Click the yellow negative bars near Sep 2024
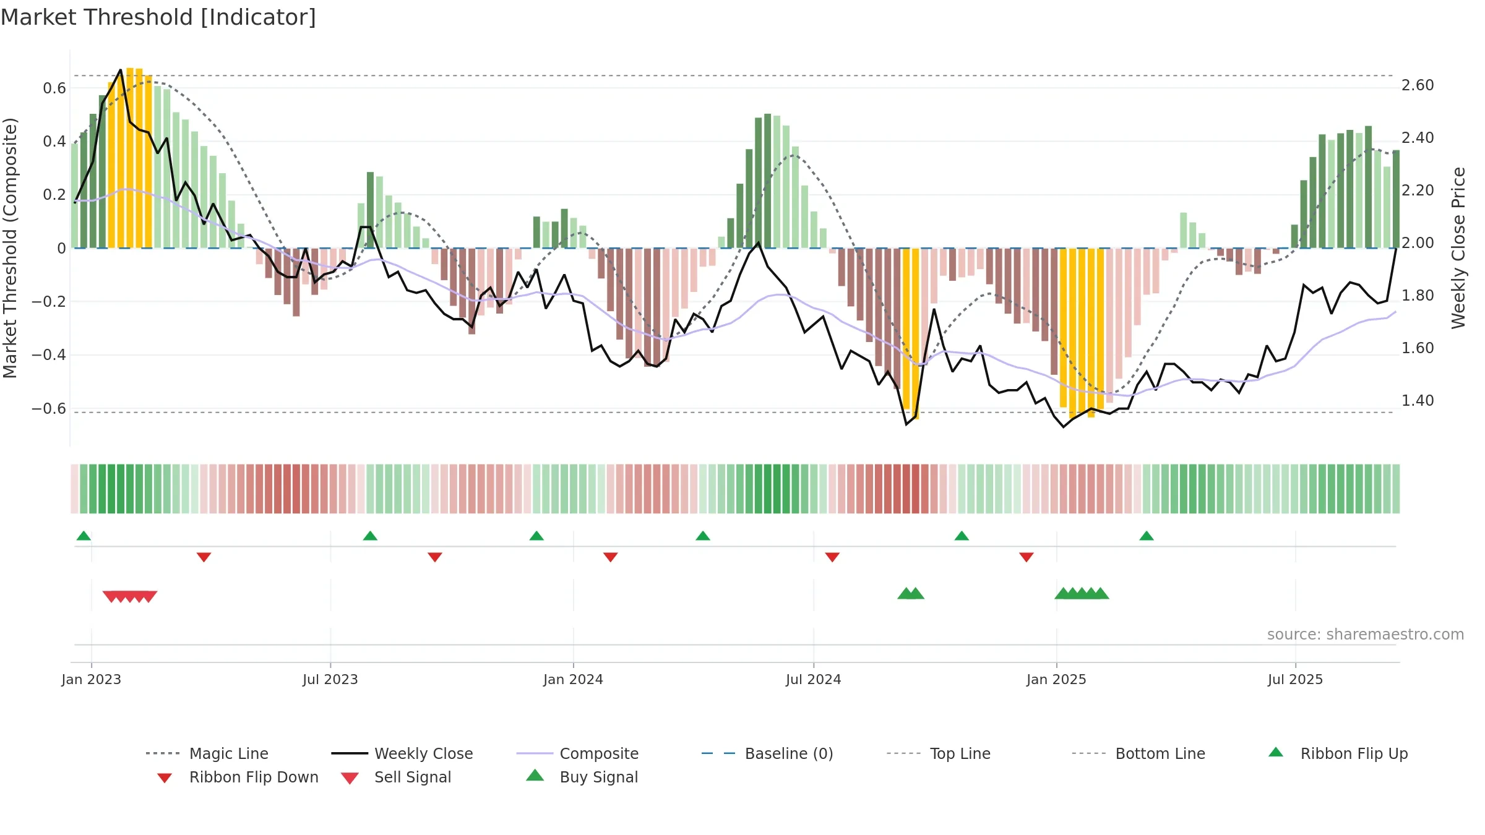Screen dimensions: 1485x835 [911, 333]
